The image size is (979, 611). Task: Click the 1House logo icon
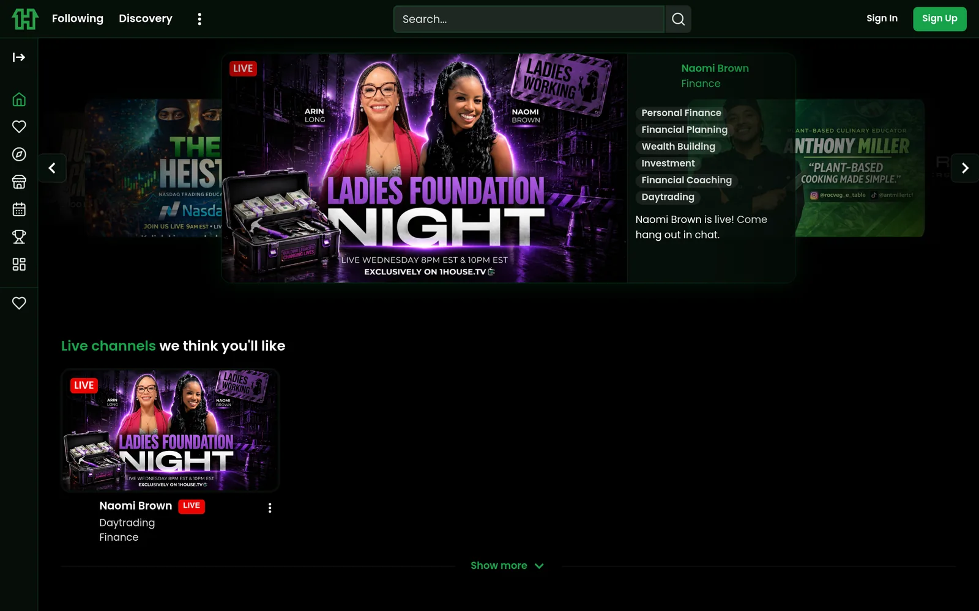point(25,19)
